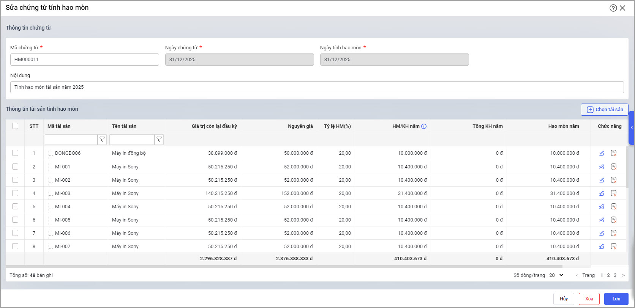This screenshot has height=308, width=635.
Task: Click the Lưu save button
Action: click(x=616, y=299)
